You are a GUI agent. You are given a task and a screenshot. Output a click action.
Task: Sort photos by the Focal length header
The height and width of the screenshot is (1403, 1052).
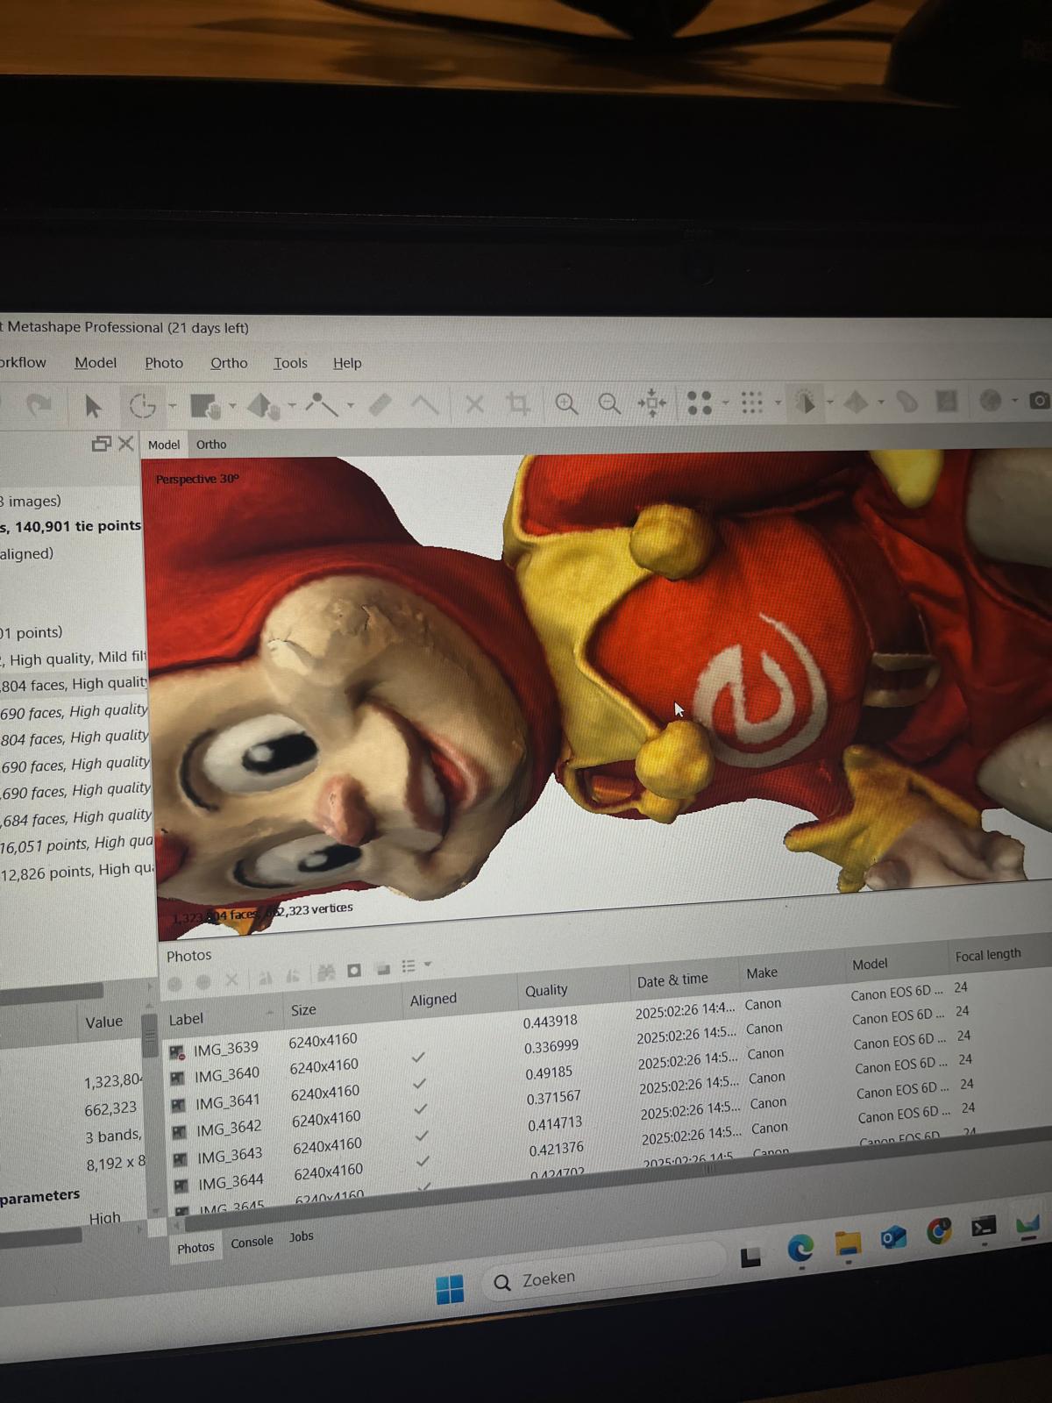988,956
